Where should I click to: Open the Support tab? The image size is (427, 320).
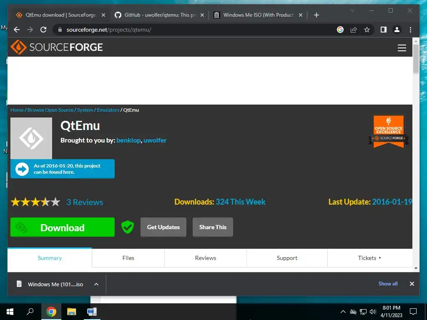pos(287,258)
